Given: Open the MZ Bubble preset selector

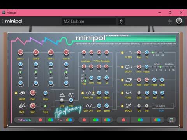Looking at the screenshot, I should [x=89, y=21].
